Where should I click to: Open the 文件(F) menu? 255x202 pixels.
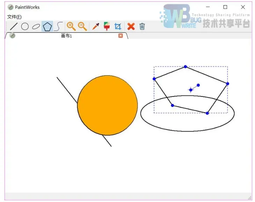[x=14, y=17]
